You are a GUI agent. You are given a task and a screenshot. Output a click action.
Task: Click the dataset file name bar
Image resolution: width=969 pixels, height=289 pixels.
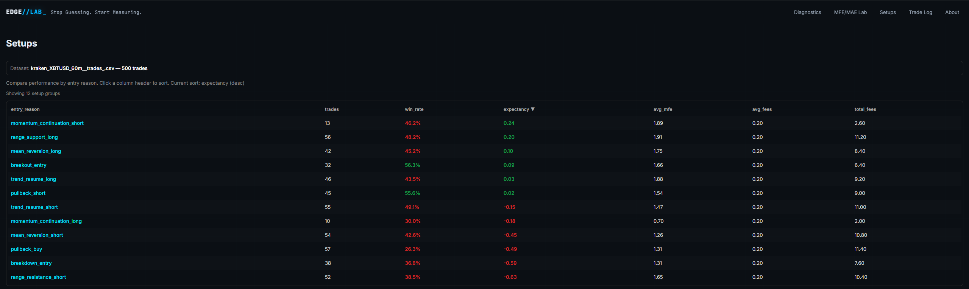(89, 68)
